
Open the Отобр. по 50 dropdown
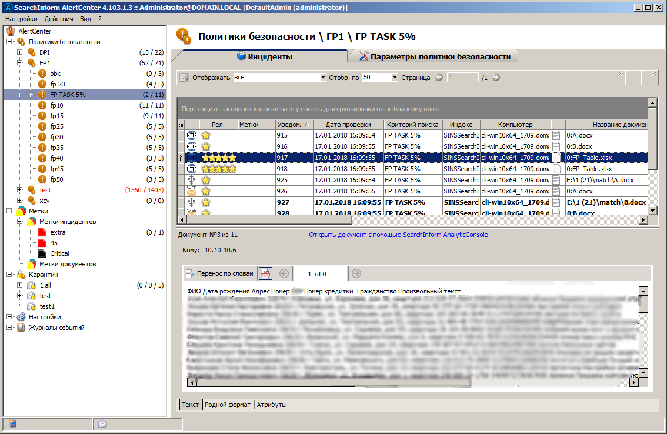pos(395,78)
